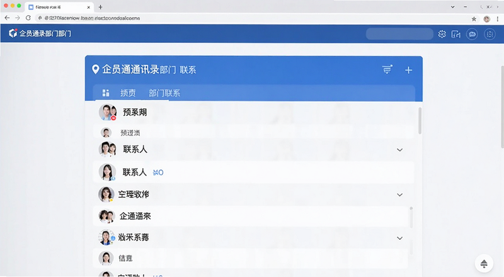Image resolution: width=504 pixels, height=277 pixels.
Task: Click the location pin icon in panel title
Action: (95, 69)
